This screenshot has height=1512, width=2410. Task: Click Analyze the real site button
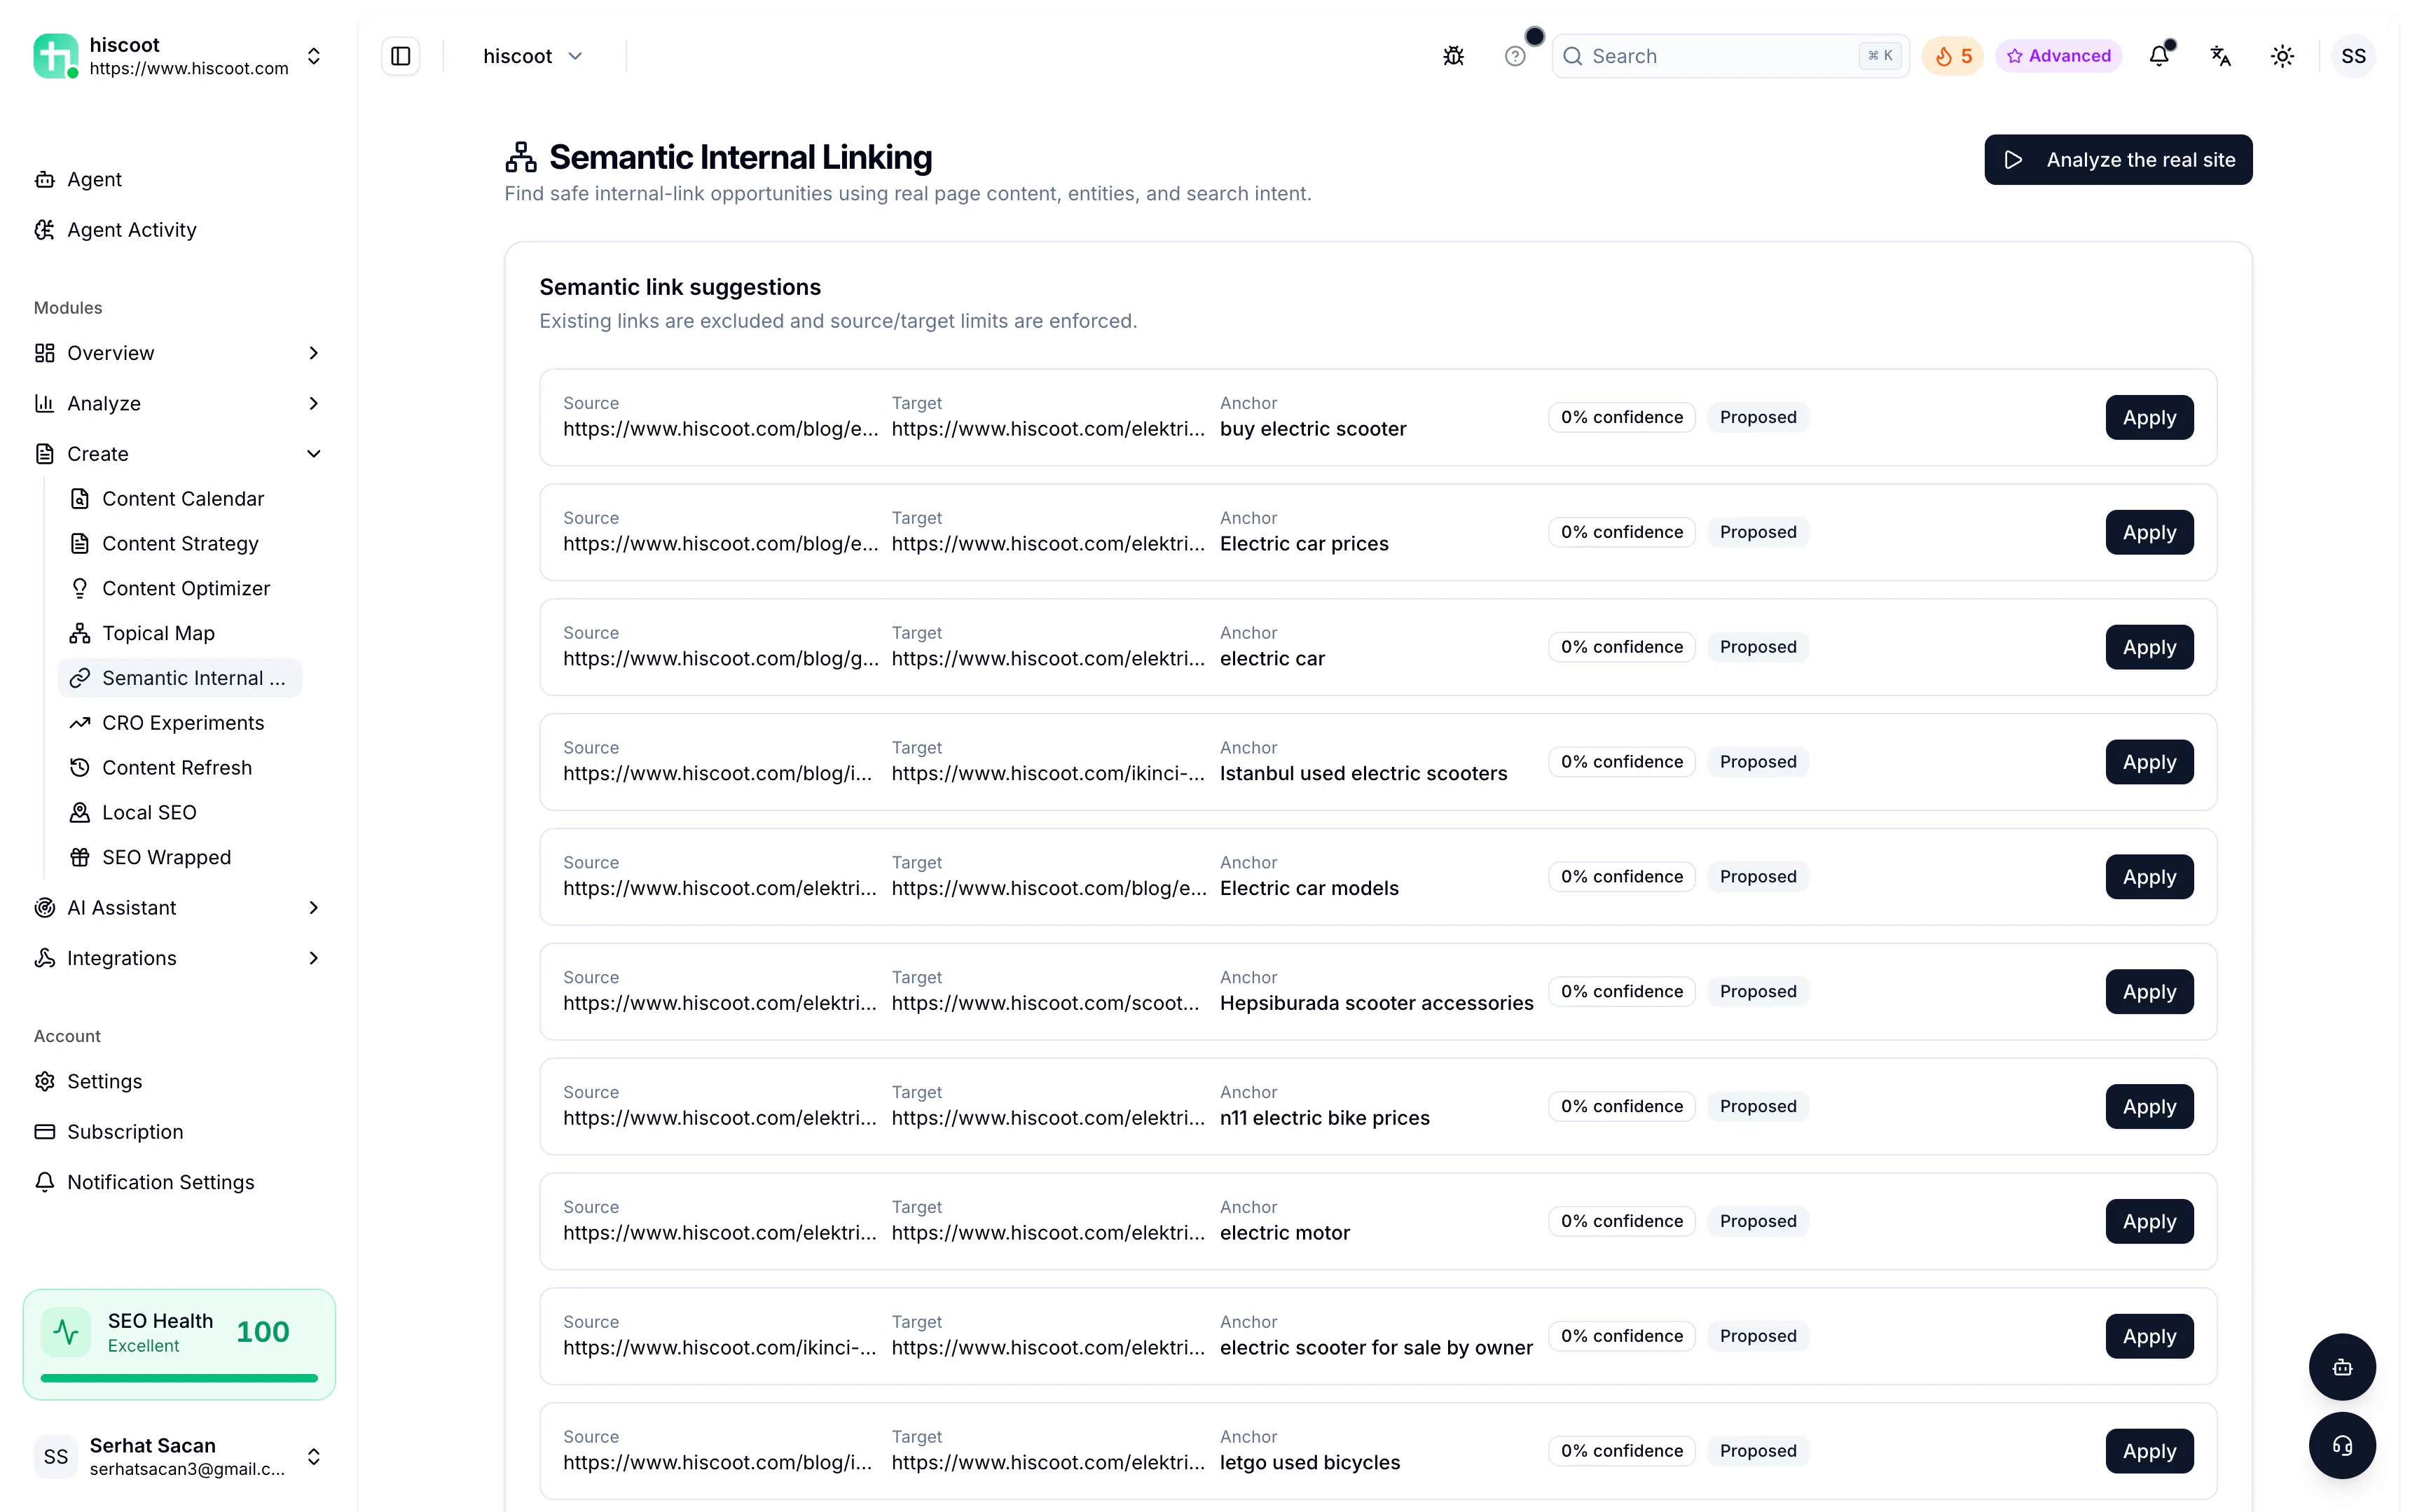[x=2118, y=160]
